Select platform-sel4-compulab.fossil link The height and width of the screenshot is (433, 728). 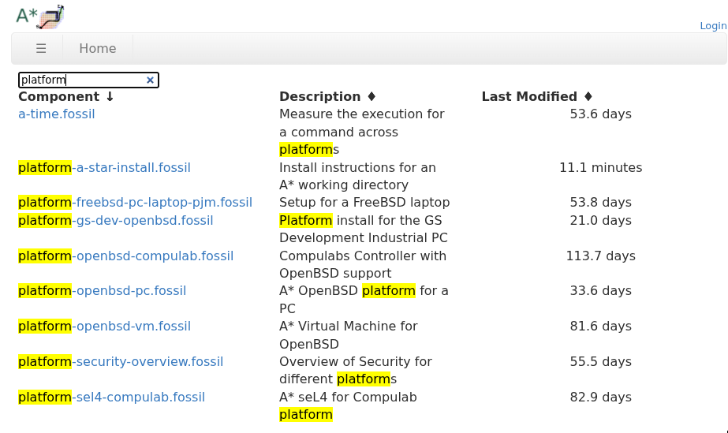click(x=111, y=398)
